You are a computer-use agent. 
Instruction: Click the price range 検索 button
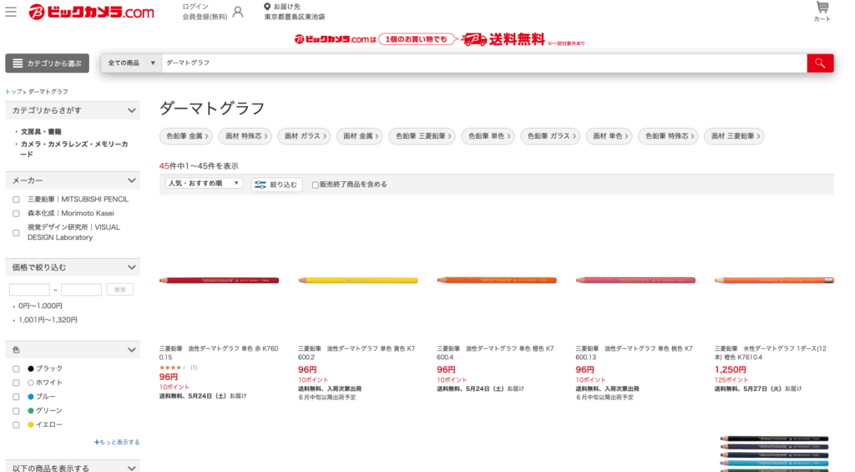[x=120, y=290]
